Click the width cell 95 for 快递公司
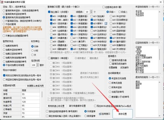The width and height of the screenshot is (164, 120). coord(31,106)
